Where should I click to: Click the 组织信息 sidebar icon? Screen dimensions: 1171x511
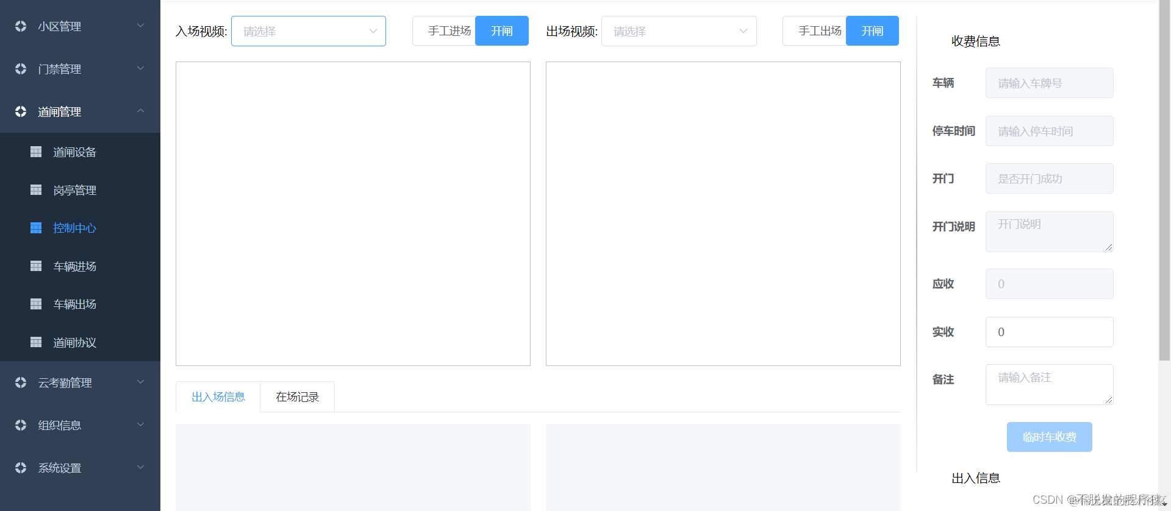pos(21,425)
